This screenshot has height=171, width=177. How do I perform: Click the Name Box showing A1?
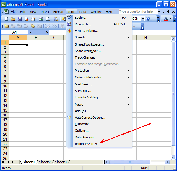click(15, 32)
